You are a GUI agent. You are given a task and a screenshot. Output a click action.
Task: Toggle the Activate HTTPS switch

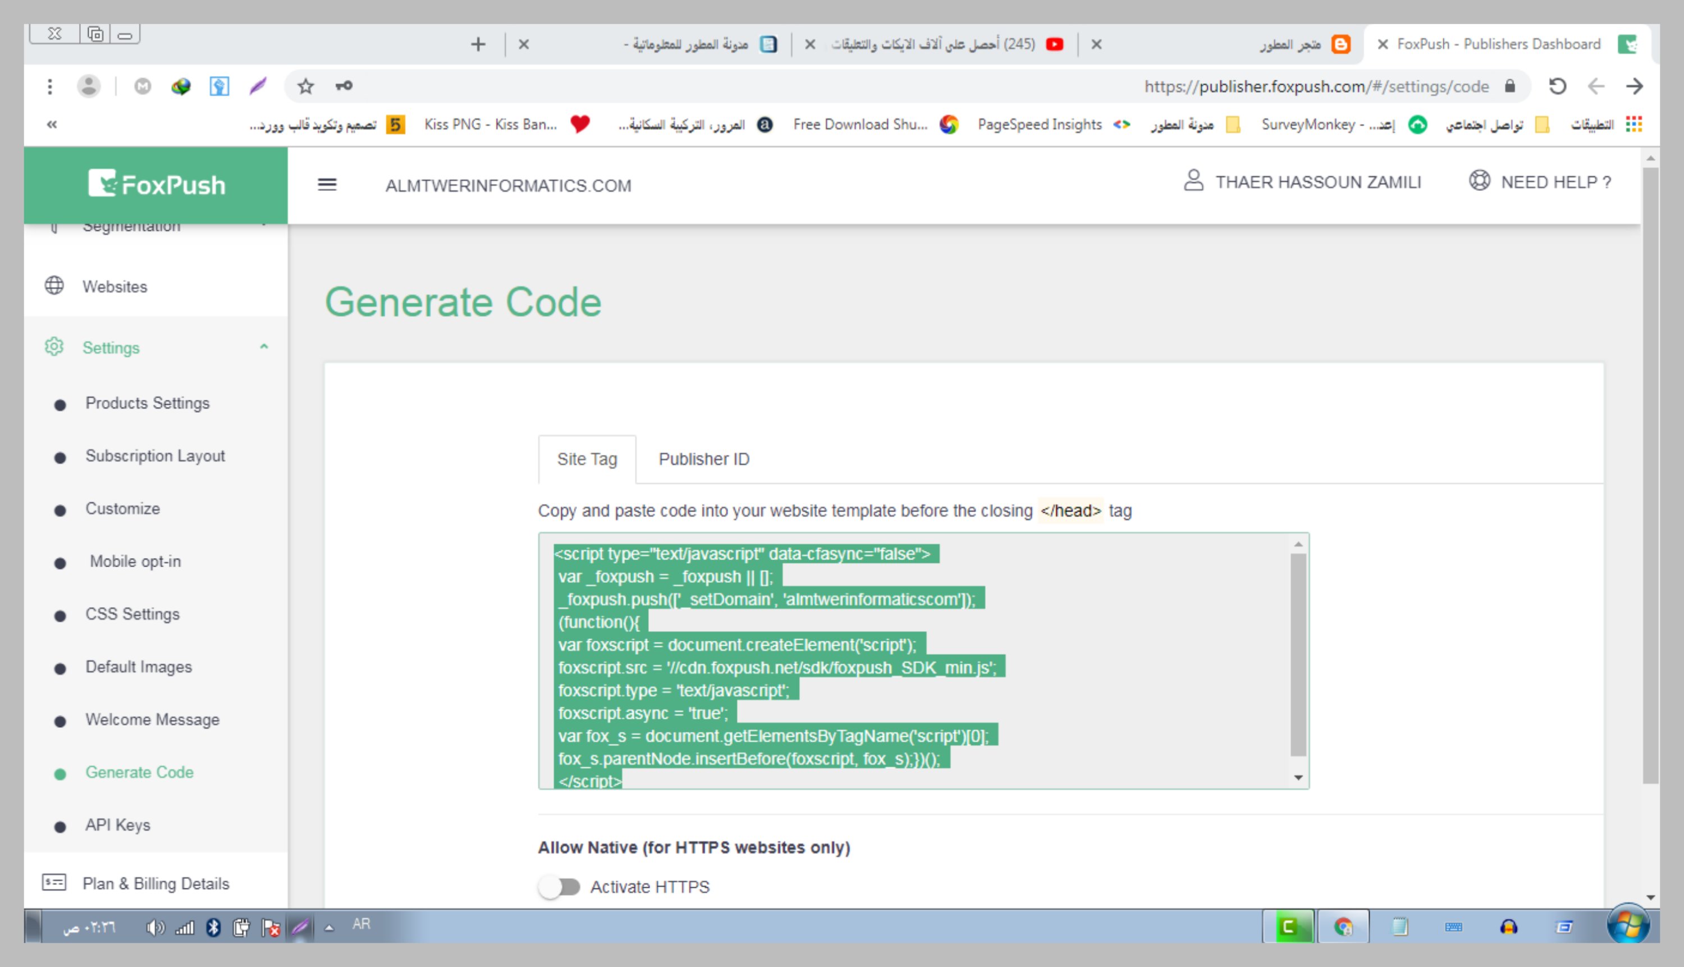pyautogui.click(x=559, y=887)
